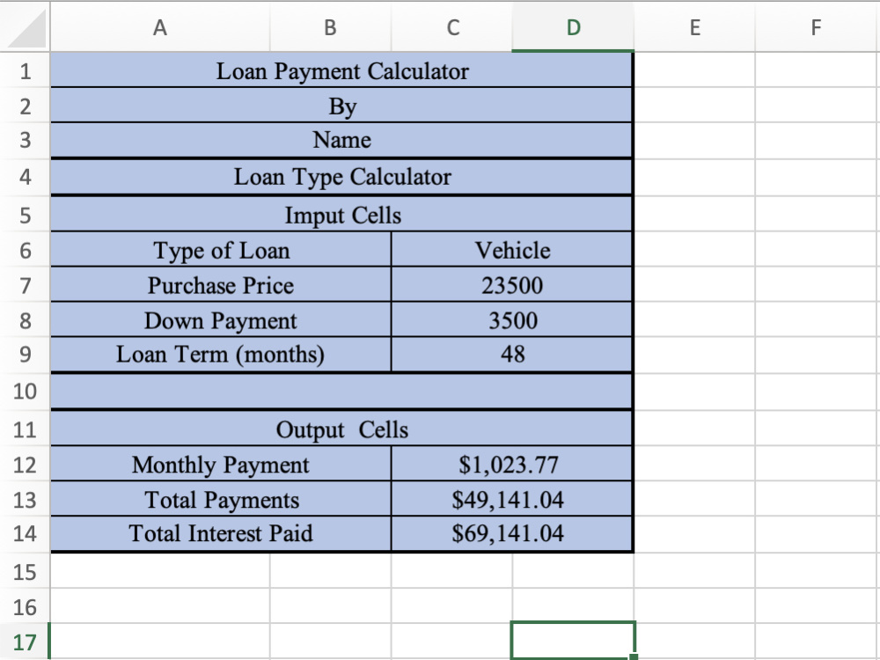Select the cell containing 3500
880x660 pixels.
pyautogui.click(x=512, y=320)
